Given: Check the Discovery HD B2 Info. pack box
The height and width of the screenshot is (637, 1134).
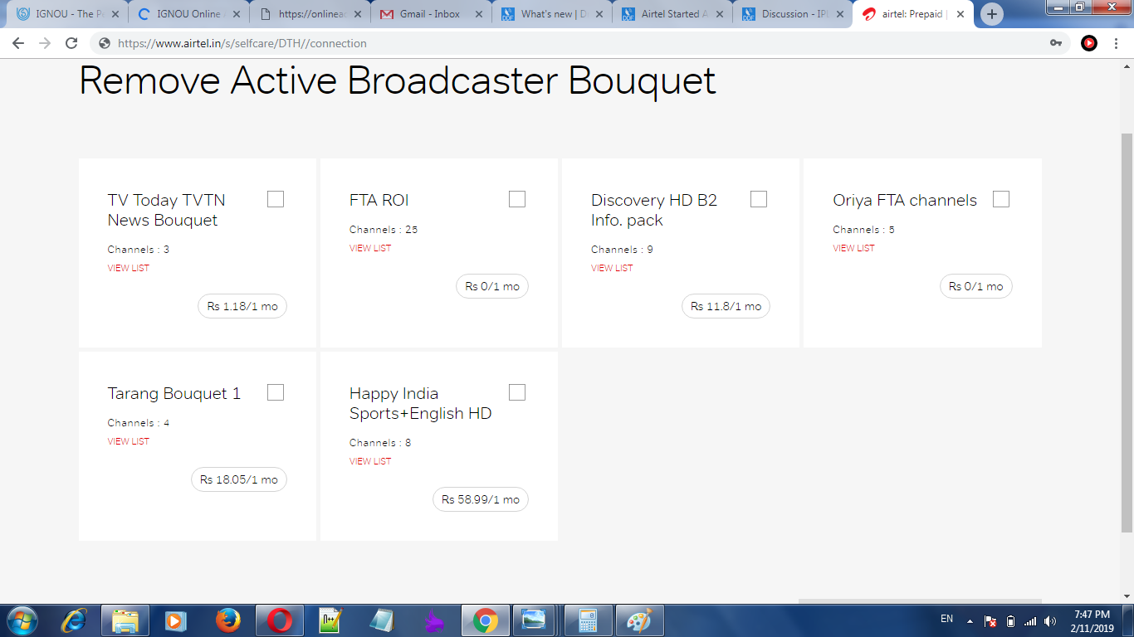Looking at the screenshot, I should click(x=759, y=199).
